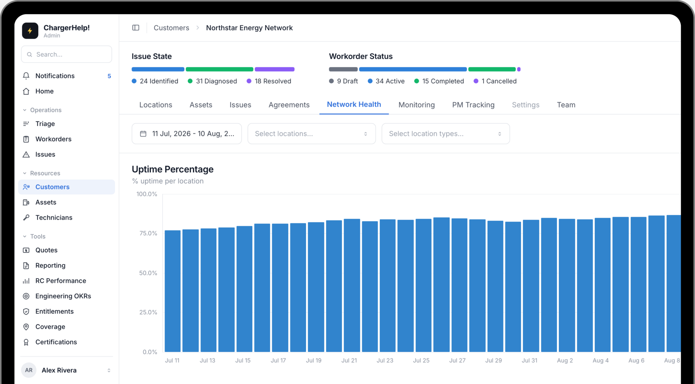This screenshot has width=695, height=384.
Task: Collapse the Tools section
Action: (34, 236)
